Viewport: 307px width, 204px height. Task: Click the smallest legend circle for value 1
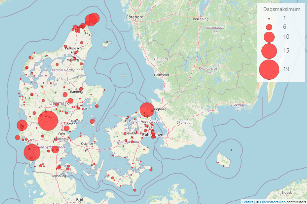coord(269,19)
